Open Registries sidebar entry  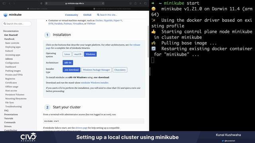click(x=10, y=79)
